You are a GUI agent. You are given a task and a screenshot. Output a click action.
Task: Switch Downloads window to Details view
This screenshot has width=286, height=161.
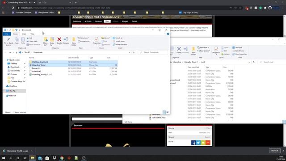coord(164,112)
